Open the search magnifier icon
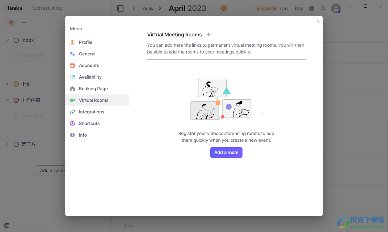The width and height of the screenshot is (388, 232). pyautogui.click(x=323, y=8)
